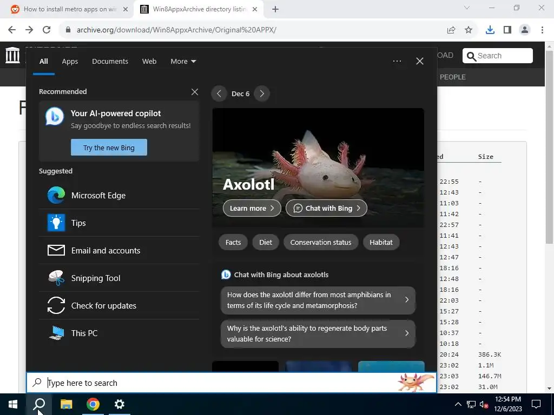Screen dimensions: 554x415
Task: Click the Facts chip
Action: pyautogui.click(x=233, y=243)
